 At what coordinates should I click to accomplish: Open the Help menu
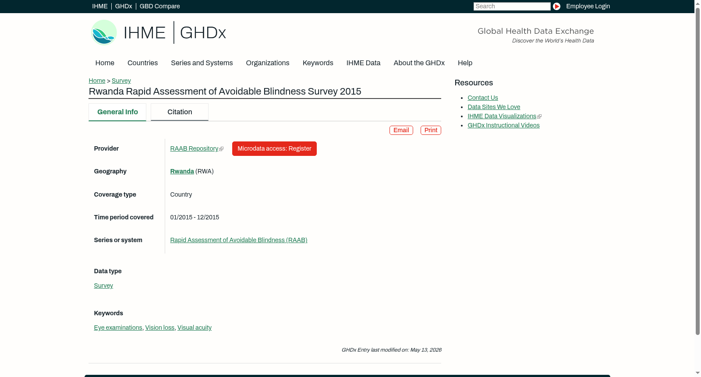coord(465,63)
